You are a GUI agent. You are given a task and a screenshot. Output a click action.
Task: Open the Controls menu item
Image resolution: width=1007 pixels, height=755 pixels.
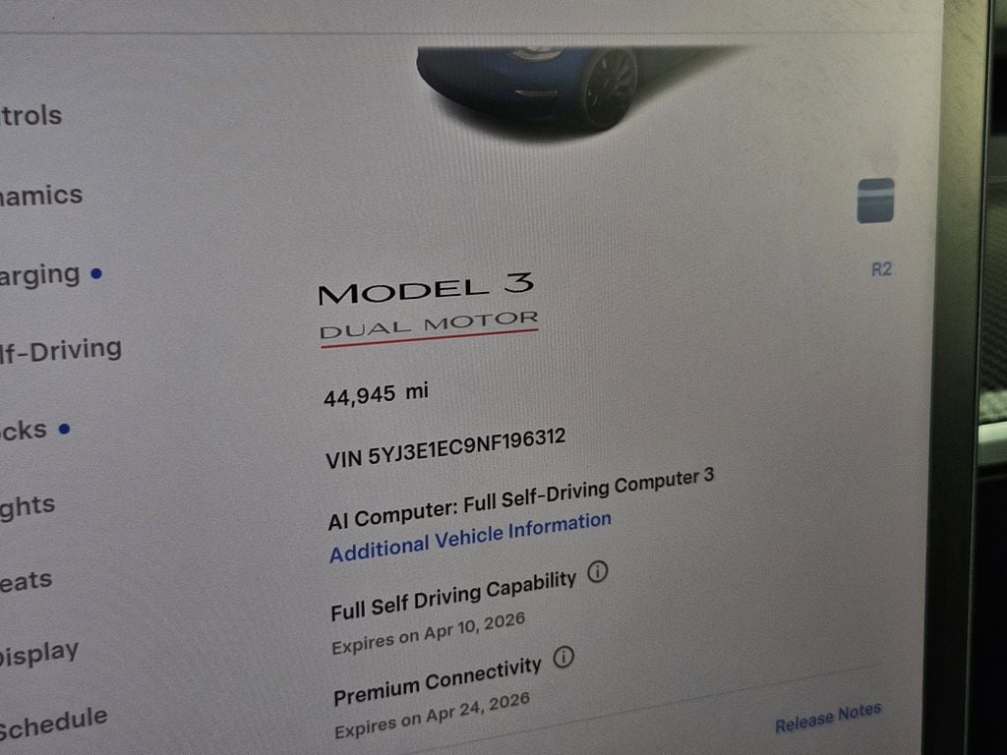point(30,116)
